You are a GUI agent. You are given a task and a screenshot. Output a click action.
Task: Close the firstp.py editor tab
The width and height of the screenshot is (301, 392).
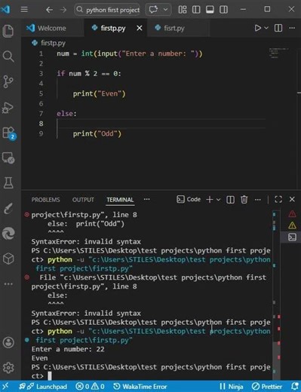(140, 28)
